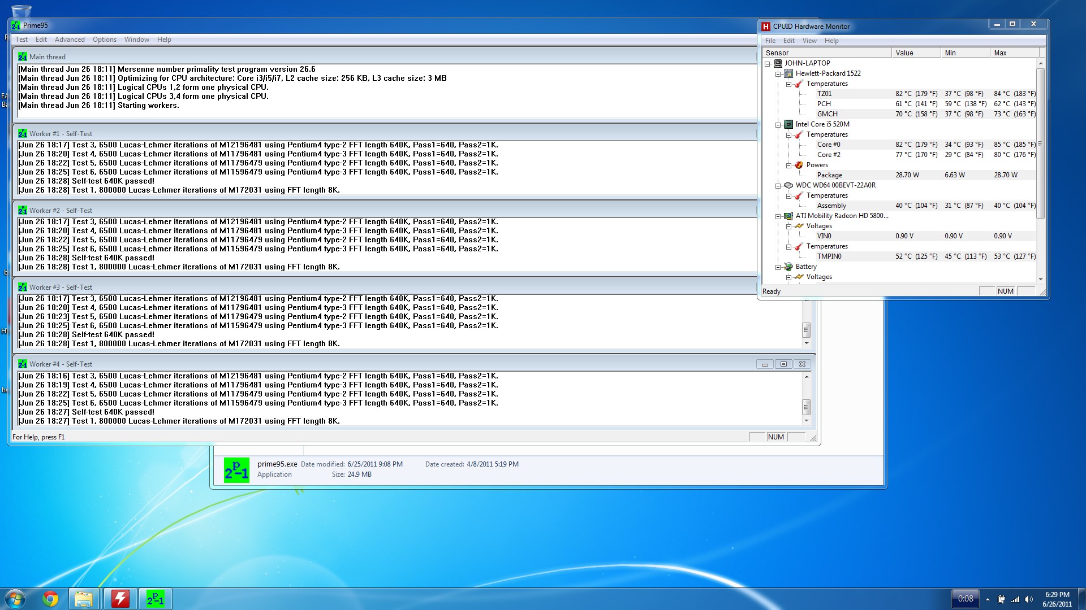Click the Worker #3 window icon
The height and width of the screenshot is (610, 1086).
tap(23, 287)
